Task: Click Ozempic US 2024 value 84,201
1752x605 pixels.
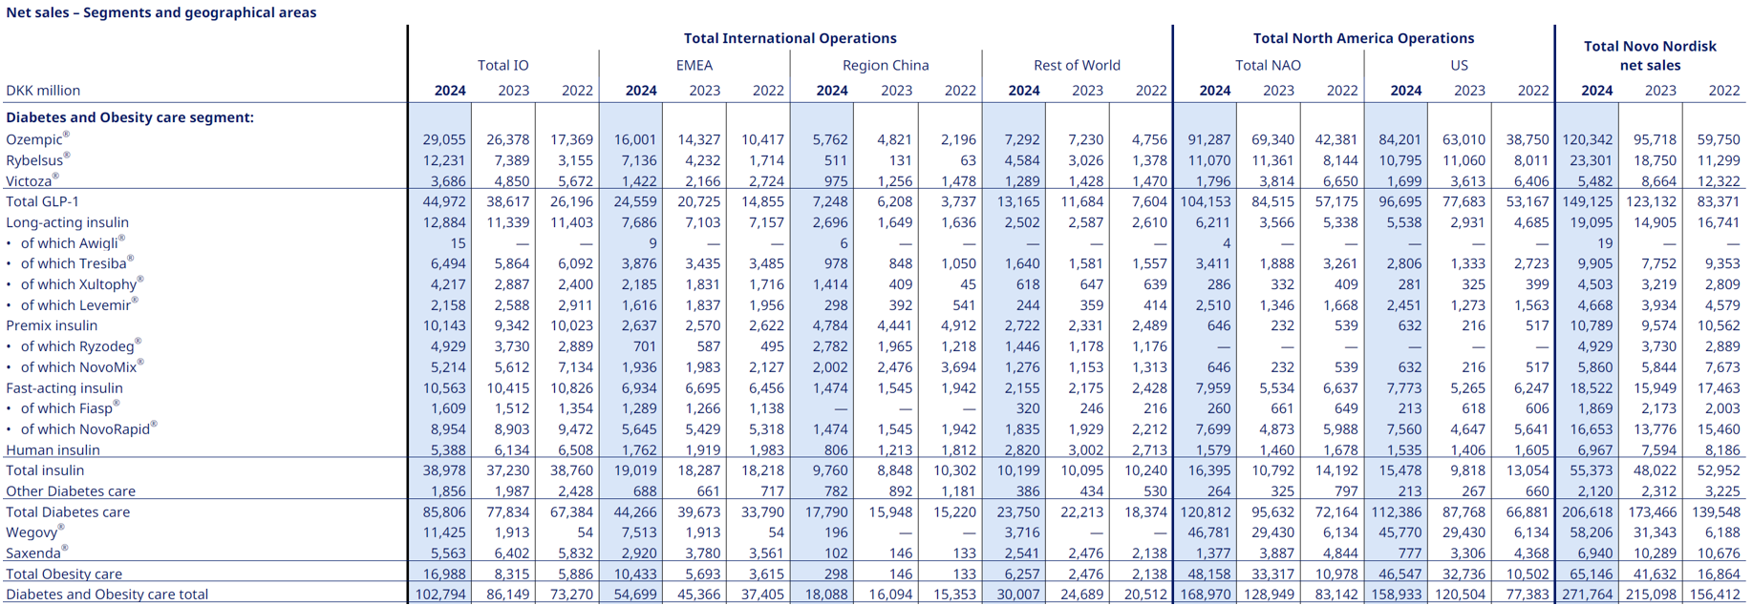Action: point(1399,139)
